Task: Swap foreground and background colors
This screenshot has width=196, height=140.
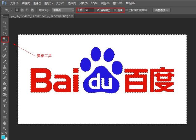Action: pos(6,133)
